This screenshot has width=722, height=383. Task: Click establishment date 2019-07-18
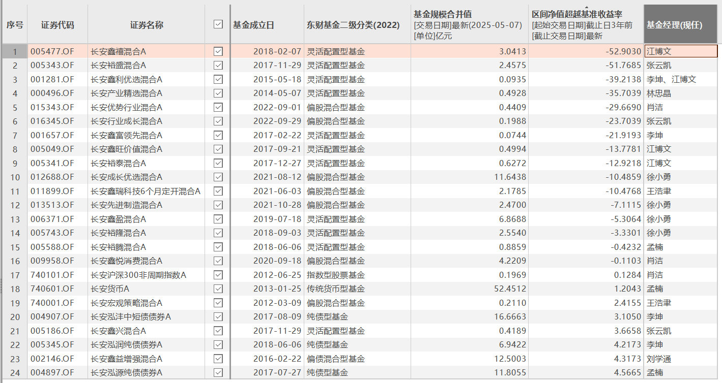click(277, 219)
